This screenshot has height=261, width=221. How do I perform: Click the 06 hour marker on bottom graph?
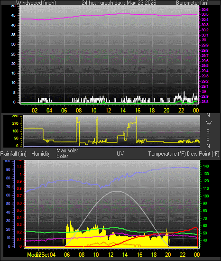pyautogui.click(x=67, y=255)
